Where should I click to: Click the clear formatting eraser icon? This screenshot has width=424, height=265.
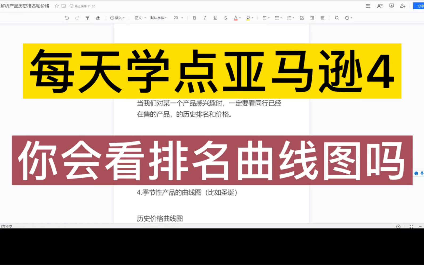[x=98, y=18]
